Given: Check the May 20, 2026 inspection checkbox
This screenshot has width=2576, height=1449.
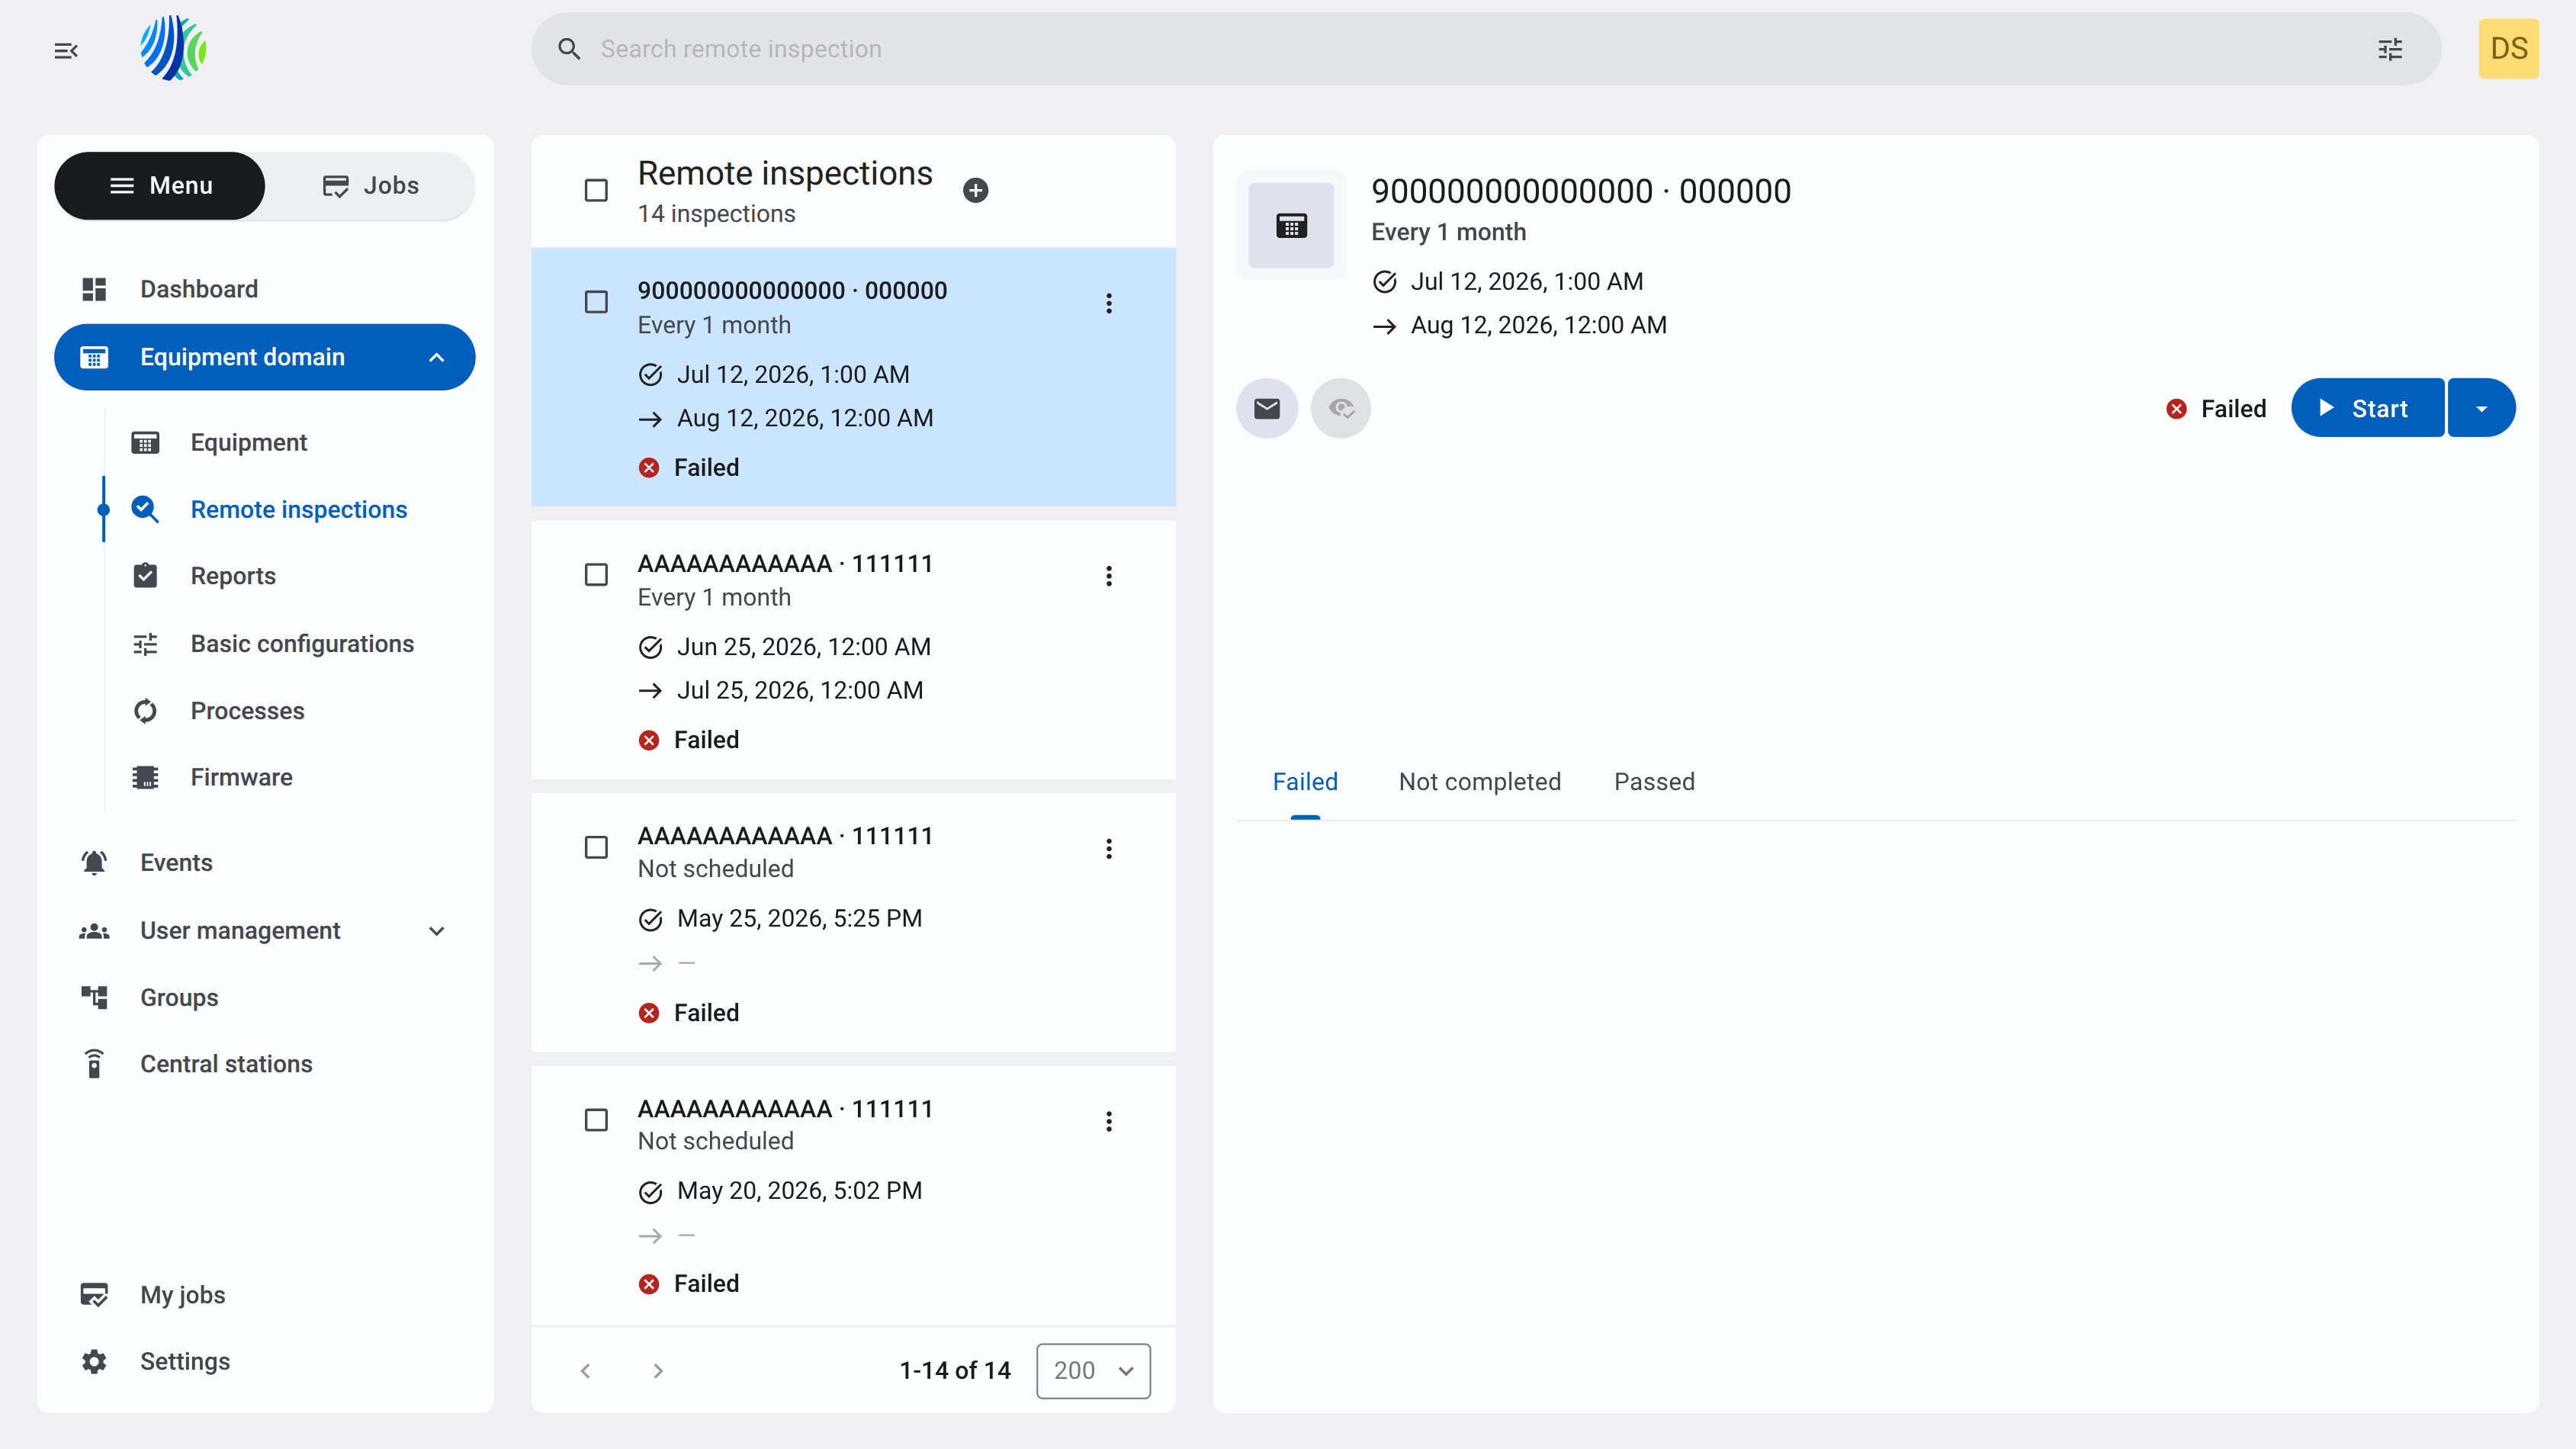Looking at the screenshot, I should pyautogui.click(x=596, y=1120).
